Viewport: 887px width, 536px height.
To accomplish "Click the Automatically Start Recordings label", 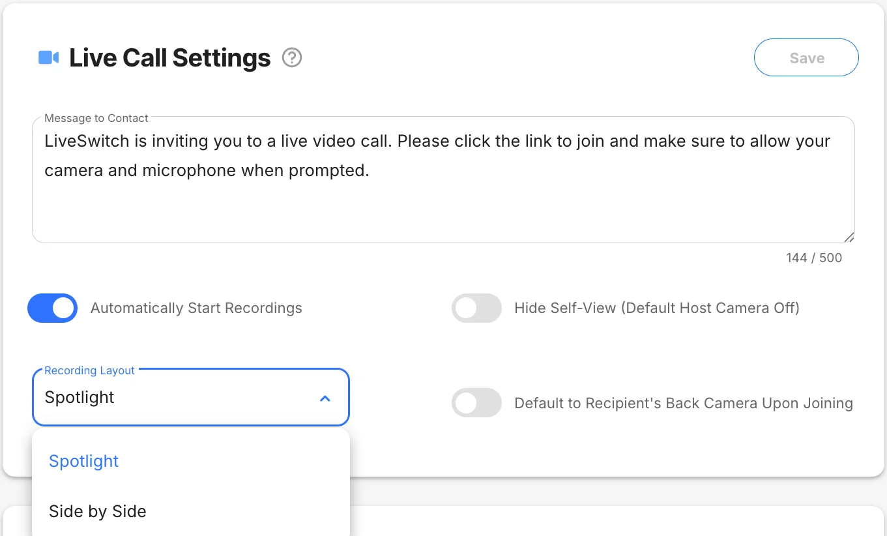I will point(196,308).
